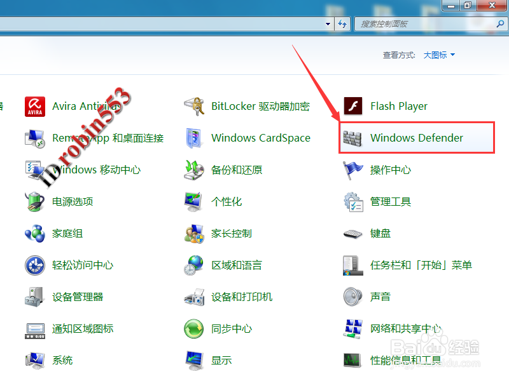Open the 通知区域图标 link text
Screen dimensions: 509x381
pyautogui.click(x=83, y=328)
